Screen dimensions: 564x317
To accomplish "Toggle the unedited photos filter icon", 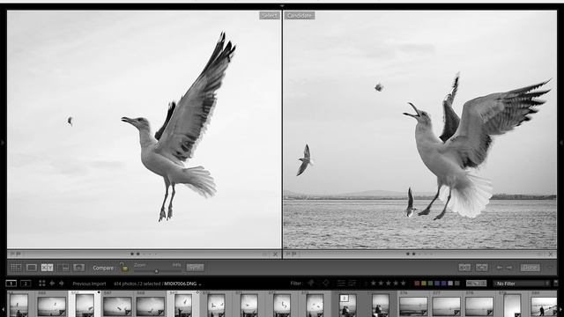I will pyautogui.click(x=352, y=284).
